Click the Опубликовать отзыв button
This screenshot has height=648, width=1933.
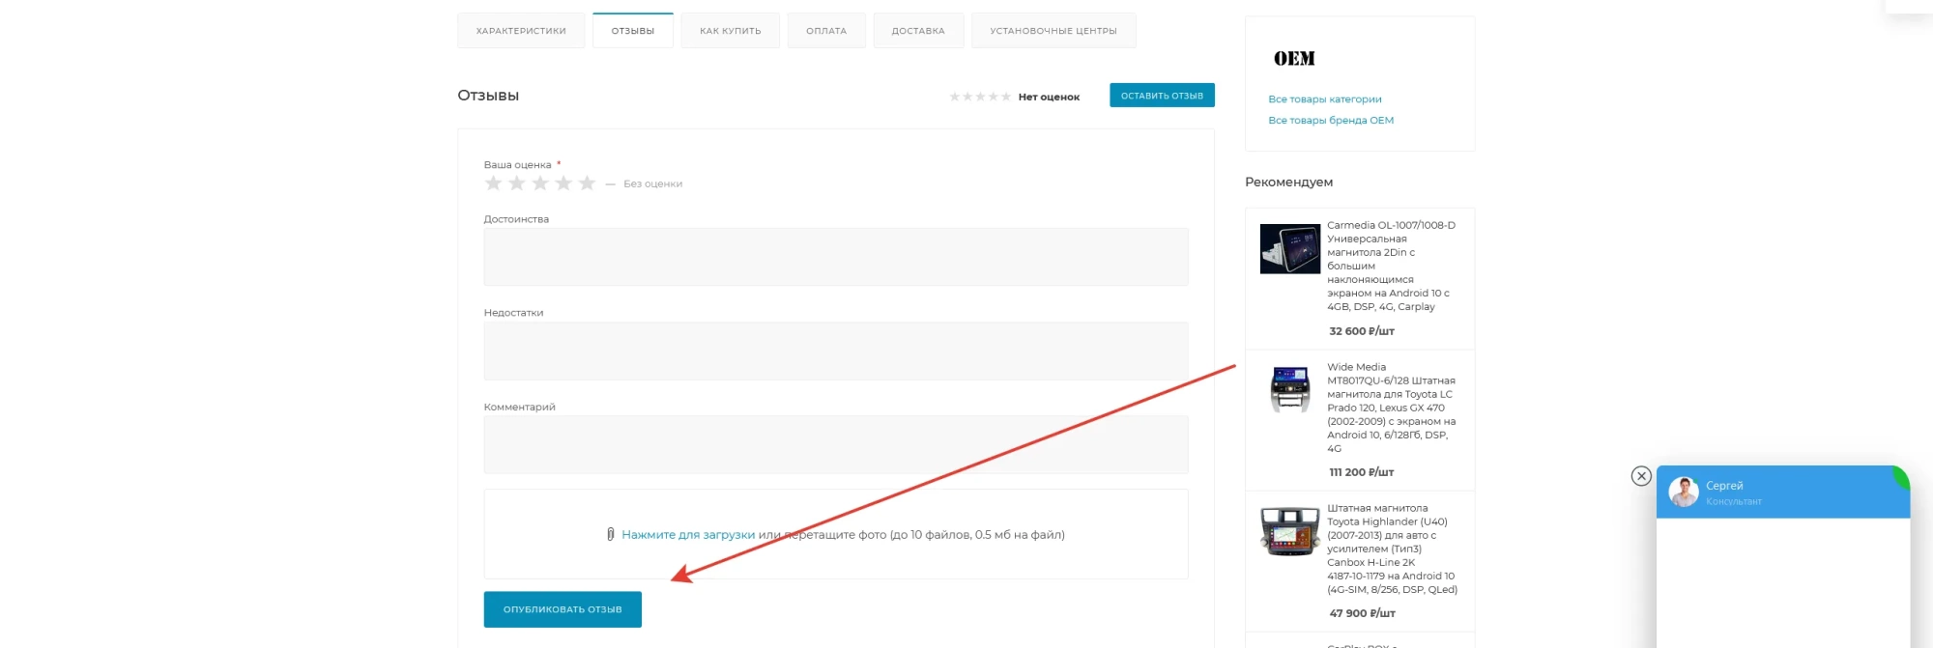click(563, 609)
